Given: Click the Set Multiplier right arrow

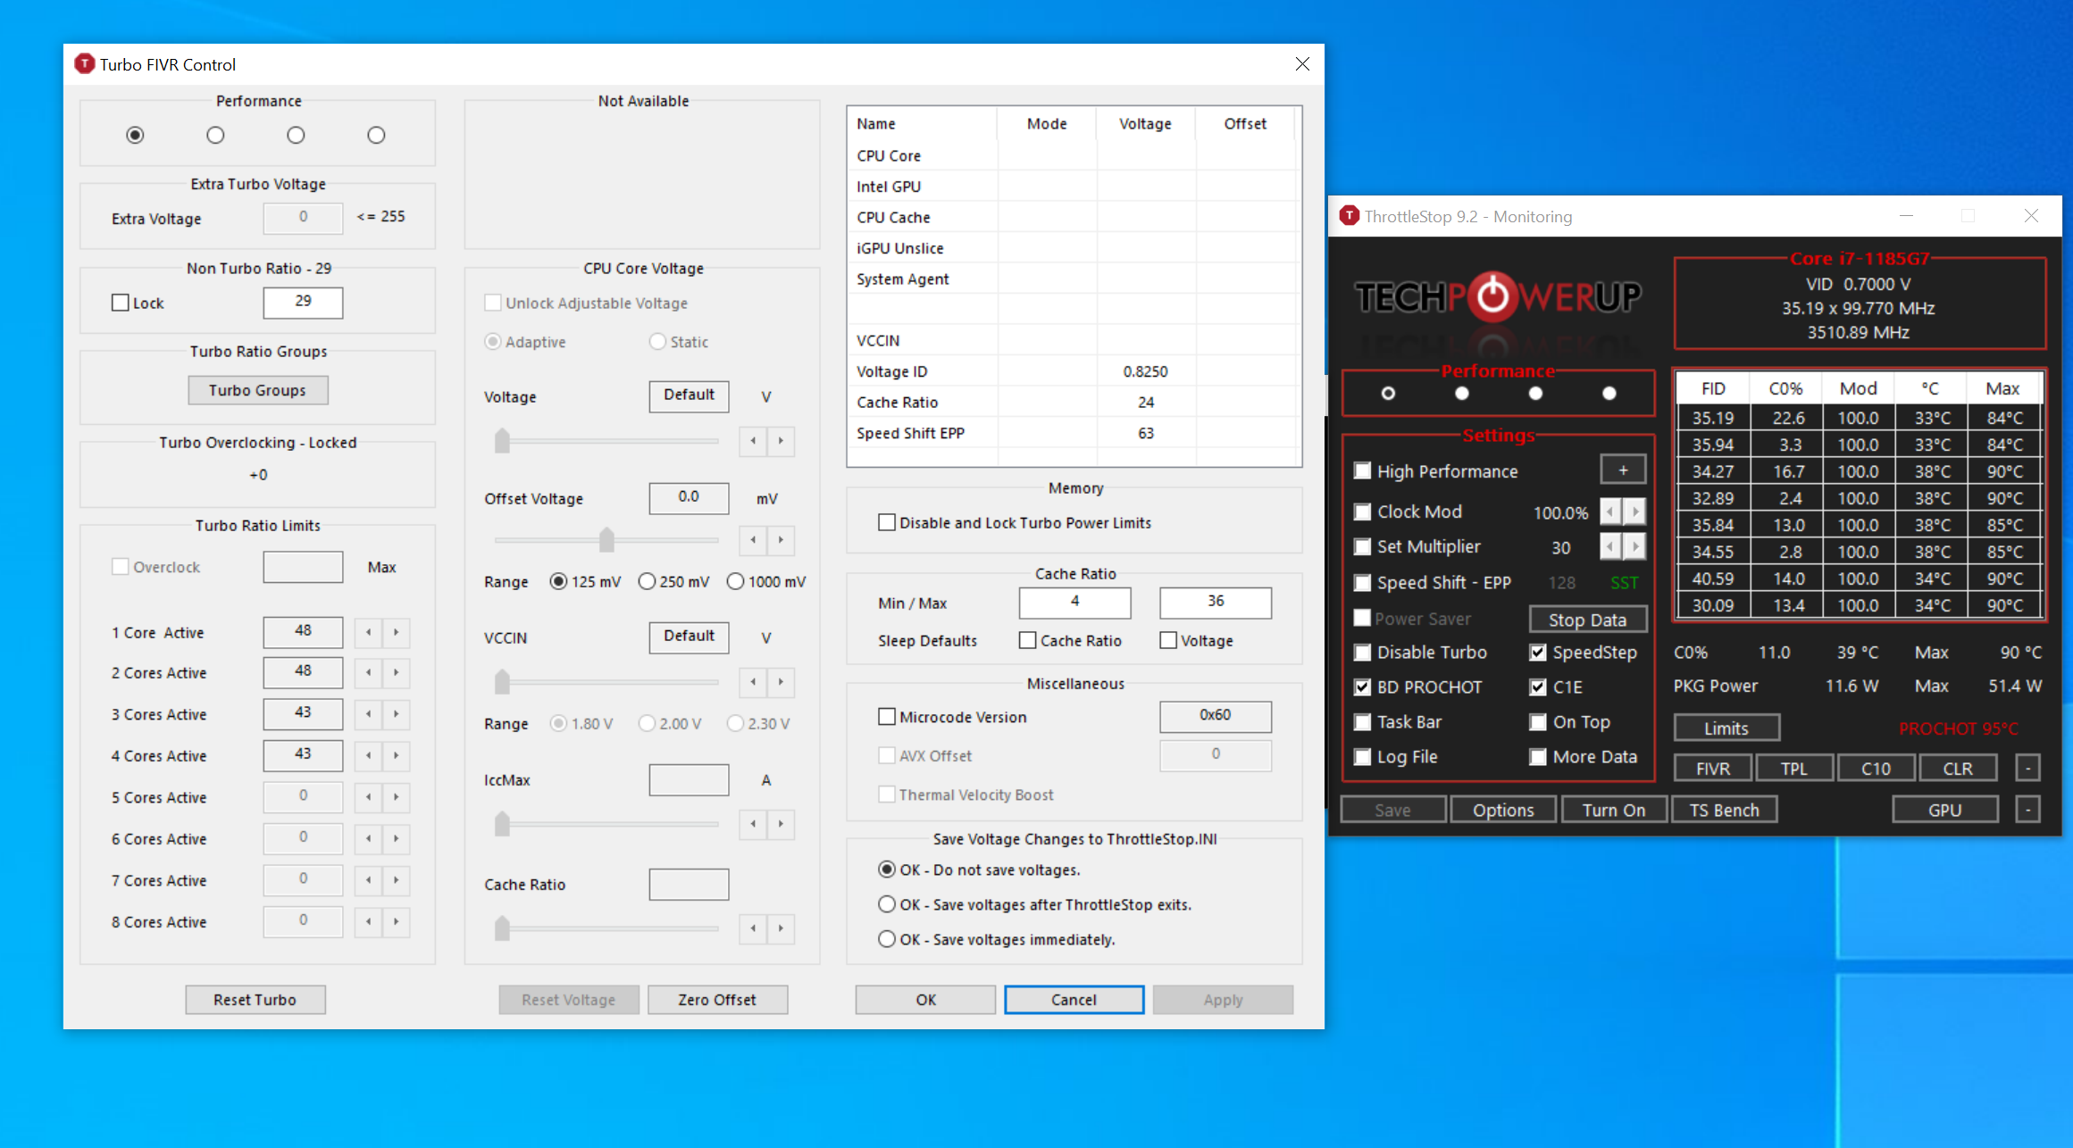Looking at the screenshot, I should click(1635, 546).
